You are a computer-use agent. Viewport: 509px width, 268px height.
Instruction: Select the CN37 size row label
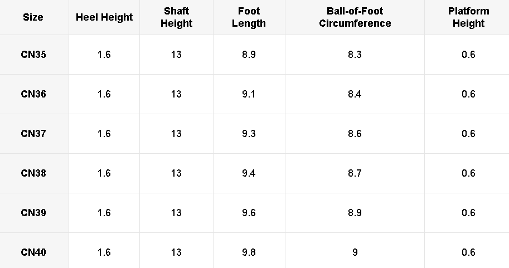(x=33, y=134)
